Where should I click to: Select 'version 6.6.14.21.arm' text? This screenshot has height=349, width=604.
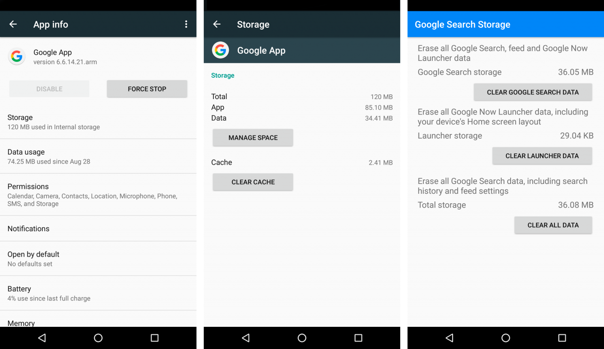pyautogui.click(x=65, y=62)
